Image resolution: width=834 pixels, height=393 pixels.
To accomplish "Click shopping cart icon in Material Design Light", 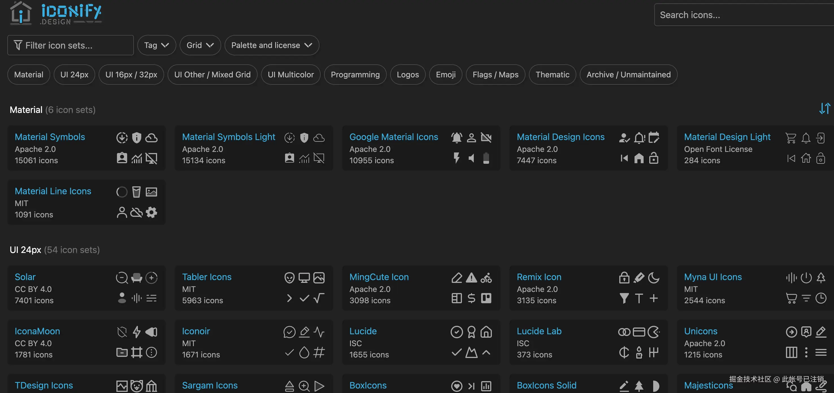I will point(790,138).
